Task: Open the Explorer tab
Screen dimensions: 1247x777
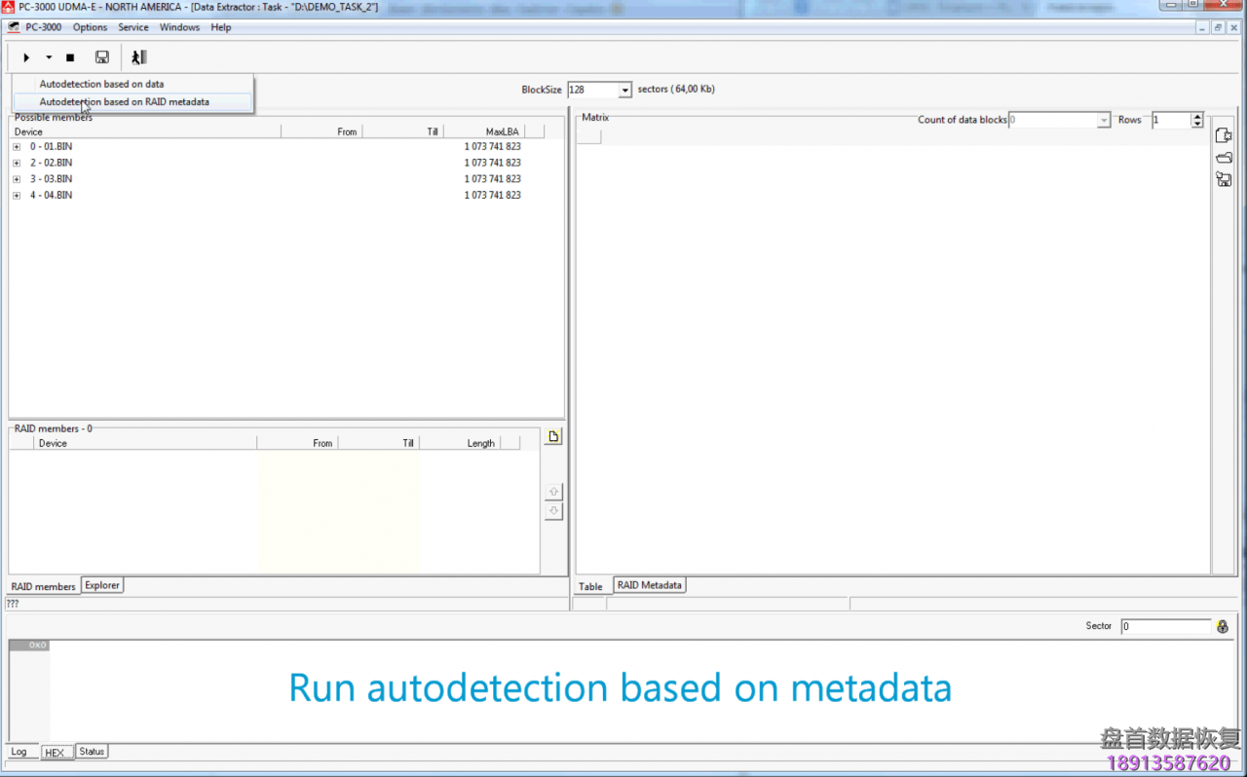Action: tap(101, 585)
